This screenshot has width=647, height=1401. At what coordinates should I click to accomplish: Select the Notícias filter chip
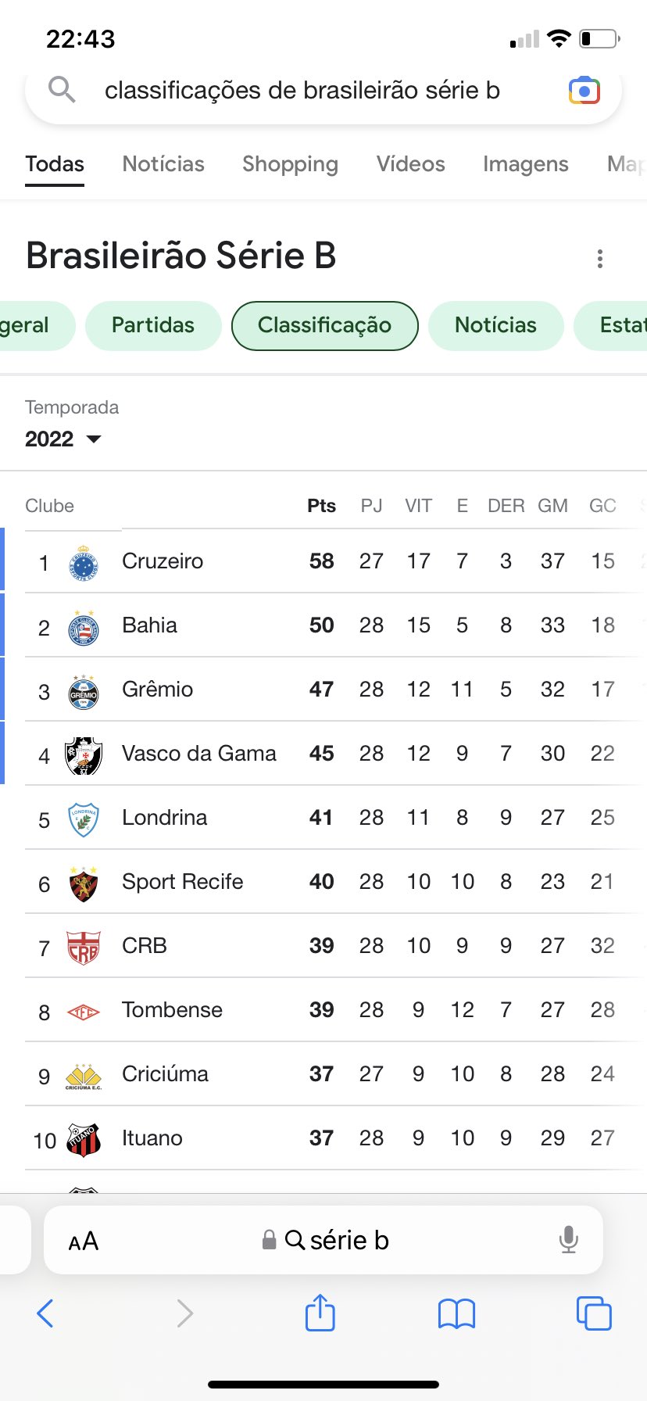495,325
